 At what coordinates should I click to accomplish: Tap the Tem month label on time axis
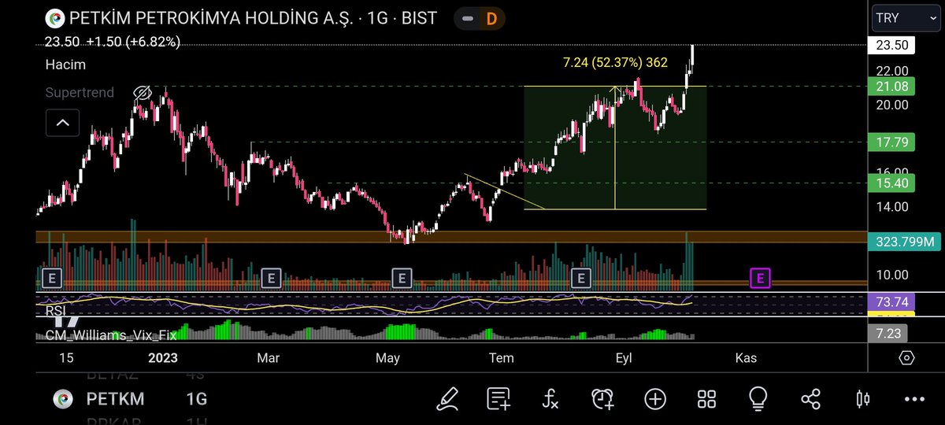coord(502,358)
